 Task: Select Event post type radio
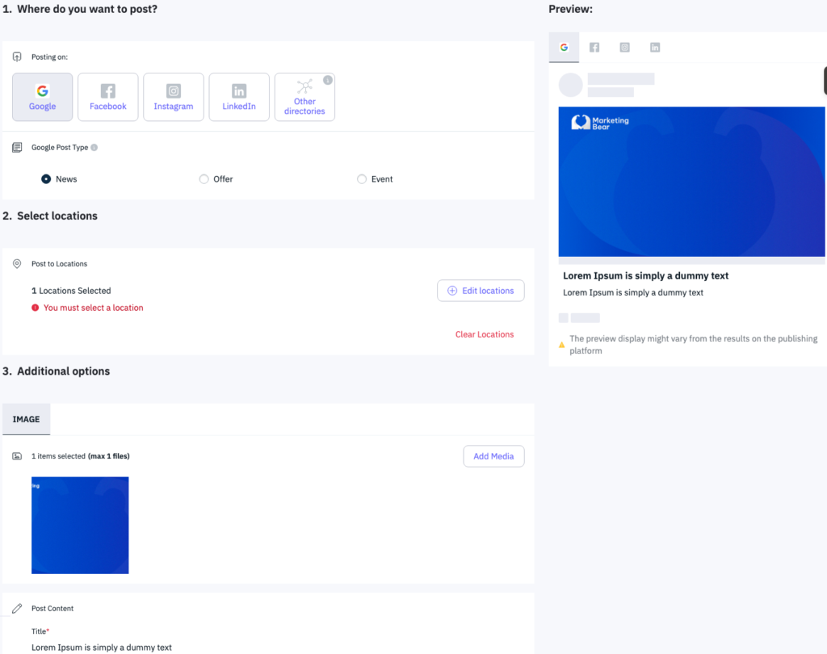(362, 179)
